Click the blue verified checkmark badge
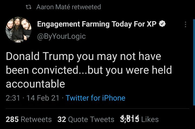Screen dimensions: 195x129 click(x=162, y=24)
